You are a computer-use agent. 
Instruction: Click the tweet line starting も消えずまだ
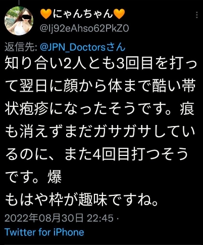pyautogui.click(x=100, y=132)
